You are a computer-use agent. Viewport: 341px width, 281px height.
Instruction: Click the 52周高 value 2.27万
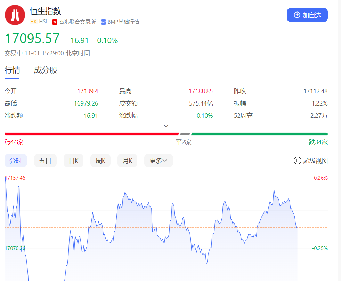pos(319,116)
